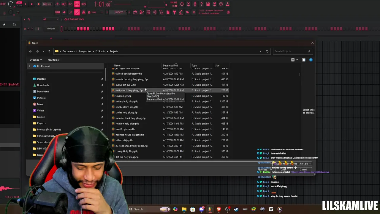Open the undo history icon

pos(182,4)
